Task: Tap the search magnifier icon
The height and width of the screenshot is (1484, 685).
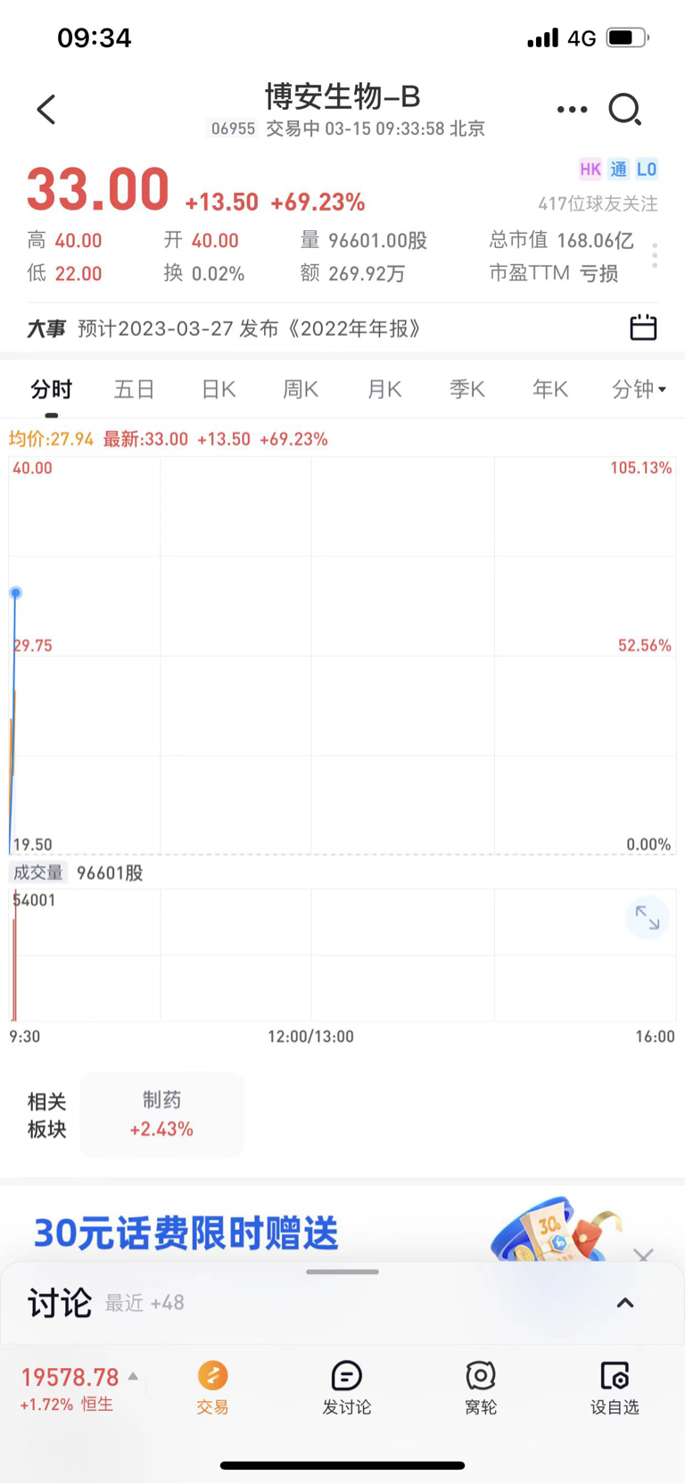Action: [x=625, y=110]
